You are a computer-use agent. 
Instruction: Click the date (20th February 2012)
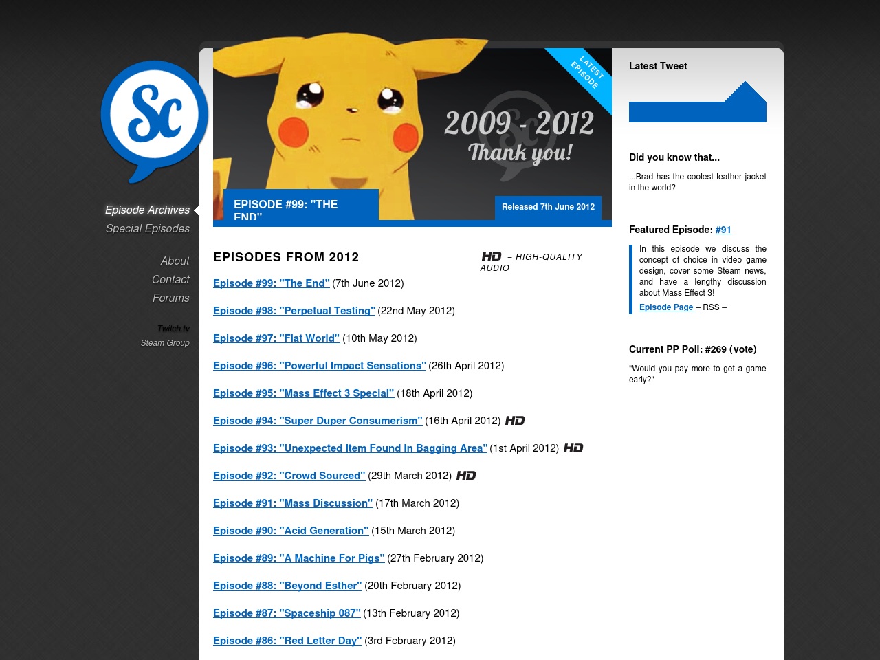(x=412, y=586)
